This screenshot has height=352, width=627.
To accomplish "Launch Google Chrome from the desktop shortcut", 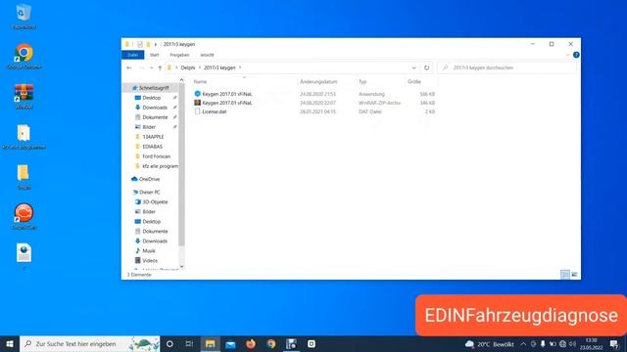I will 24,56.
